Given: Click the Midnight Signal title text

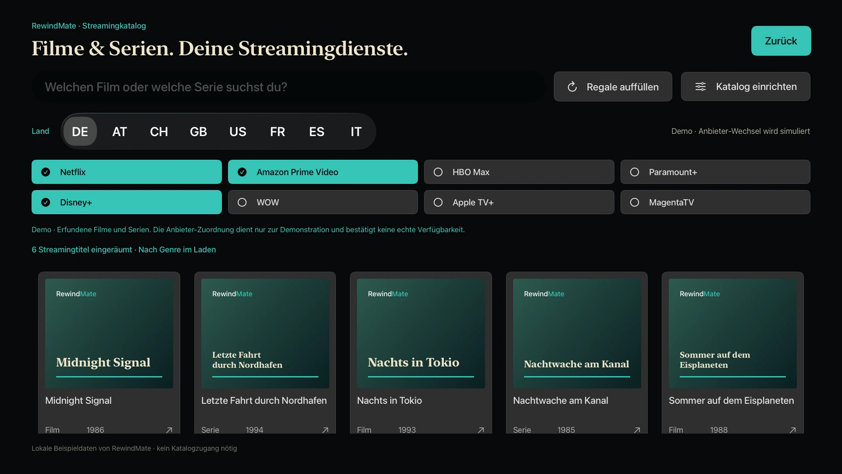Looking at the screenshot, I should click(x=78, y=401).
